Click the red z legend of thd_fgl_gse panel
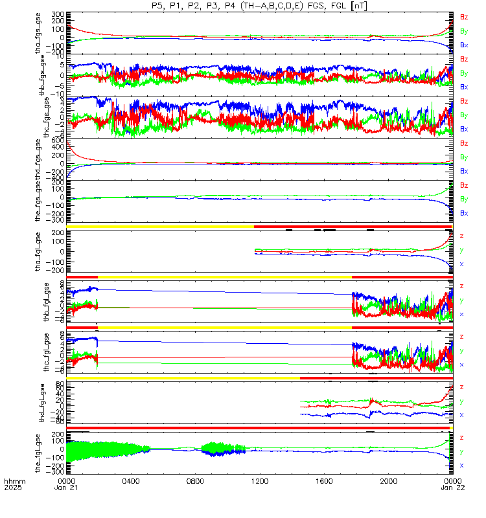Image resolution: width=486 pixels, height=518 pixels. coord(461,387)
